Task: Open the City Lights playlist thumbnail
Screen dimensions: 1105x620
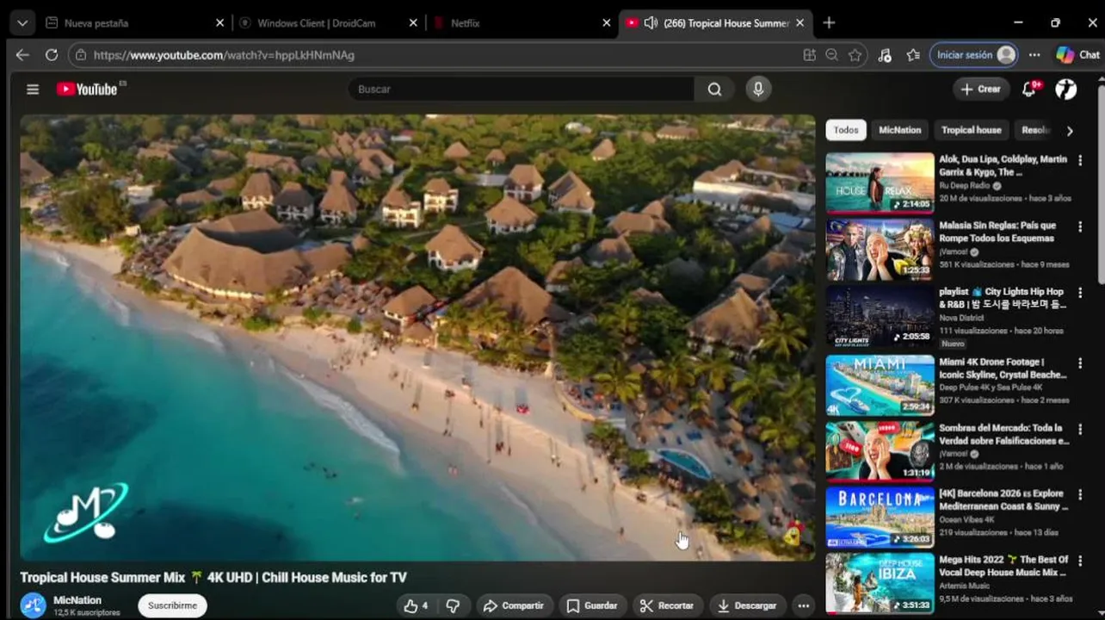Action: pyautogui.click(x=880, y=315)
